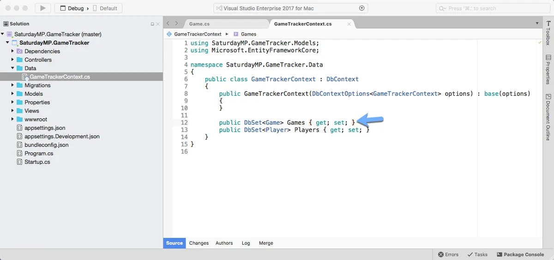The width and height of the screenshot is (554, 260).
Task: Navigate back with the left chevron
Action: (168, 24)
